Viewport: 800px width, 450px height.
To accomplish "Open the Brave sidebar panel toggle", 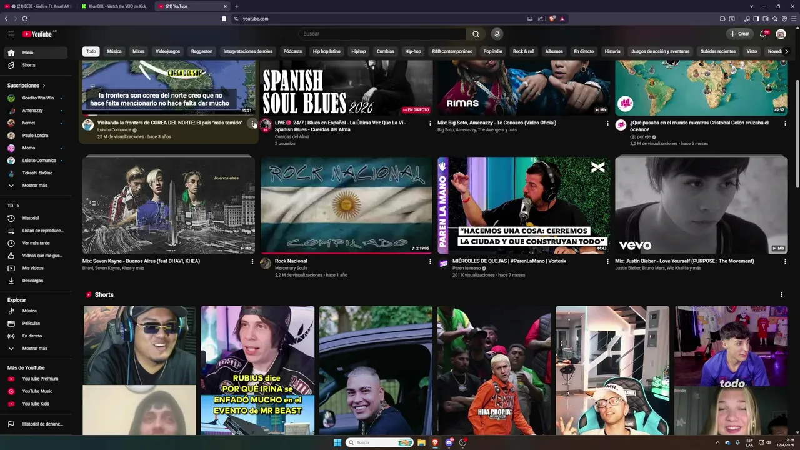I will pos(756,19).
